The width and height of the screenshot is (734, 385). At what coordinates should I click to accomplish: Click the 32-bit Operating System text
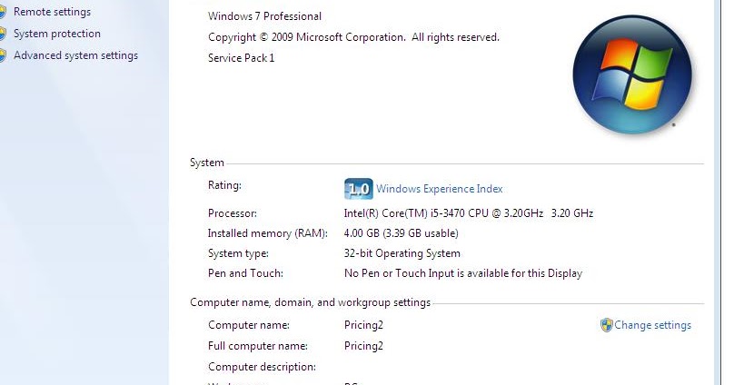(402, 253)
